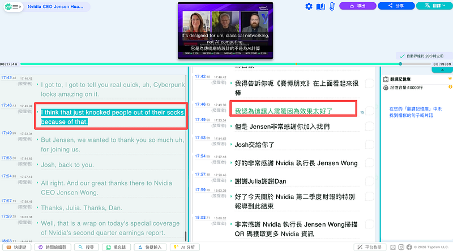Tick the checkbox for Josh交給你了

[370, 145]
